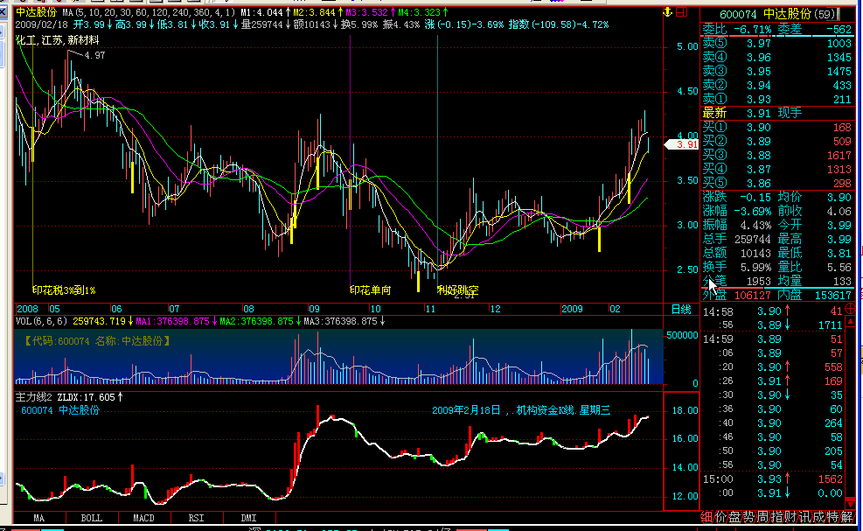Click the 日线 period label

click(681, 309)
